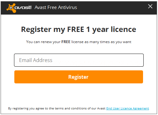158x115 pixels.
Task: View the Avast licence agreement hyperlink
Action: [x=127, y=108]
